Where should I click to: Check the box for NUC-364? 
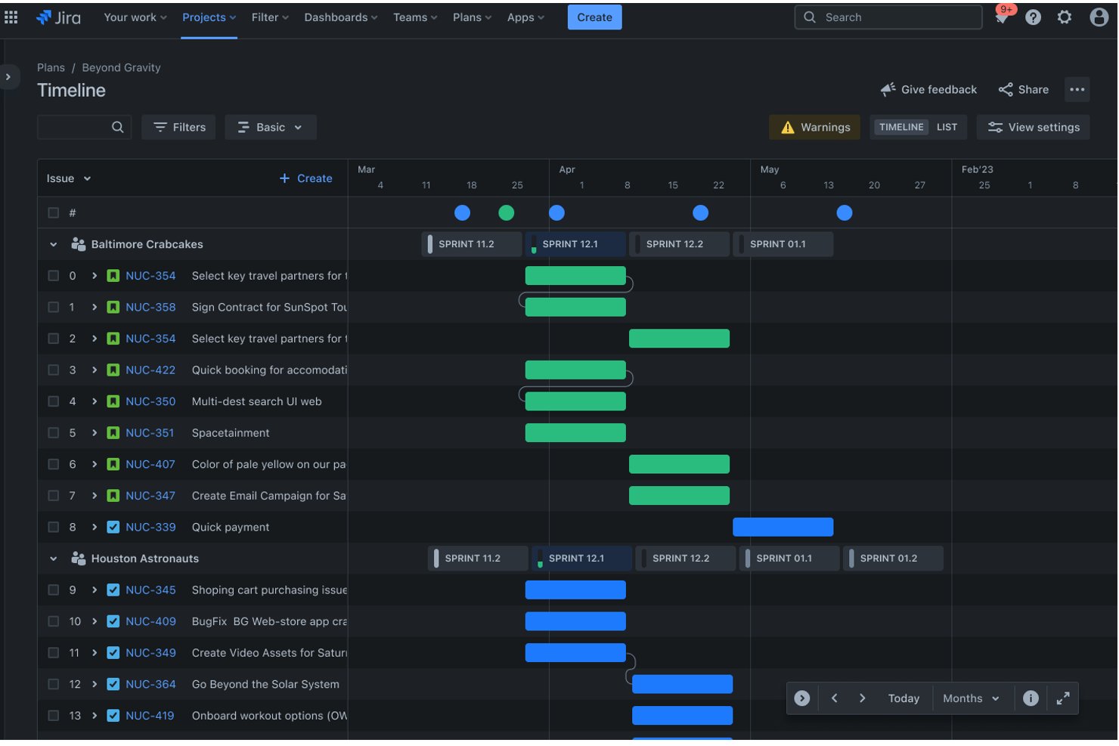pos(53,685)
